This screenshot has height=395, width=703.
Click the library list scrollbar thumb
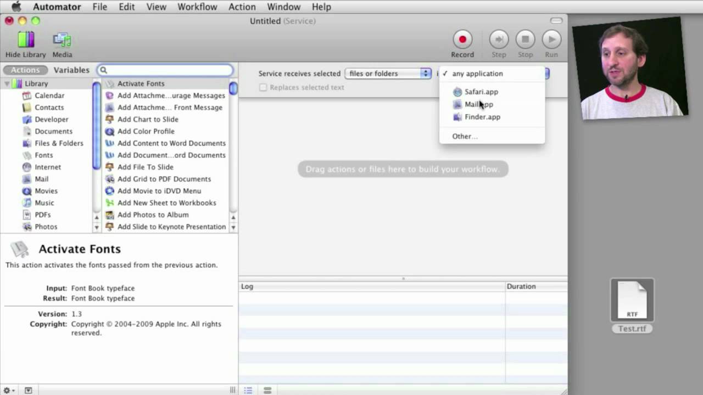click(x=97, y=125)
